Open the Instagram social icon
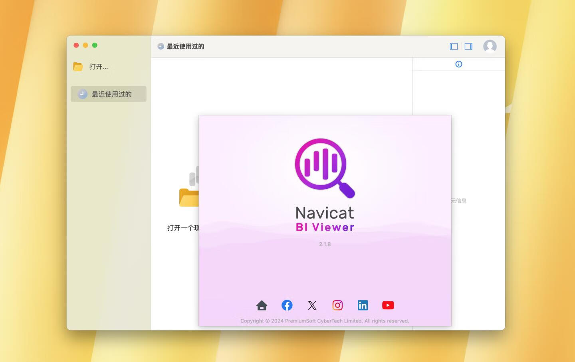The image size is (575, 362). click(x=337, y=305)
